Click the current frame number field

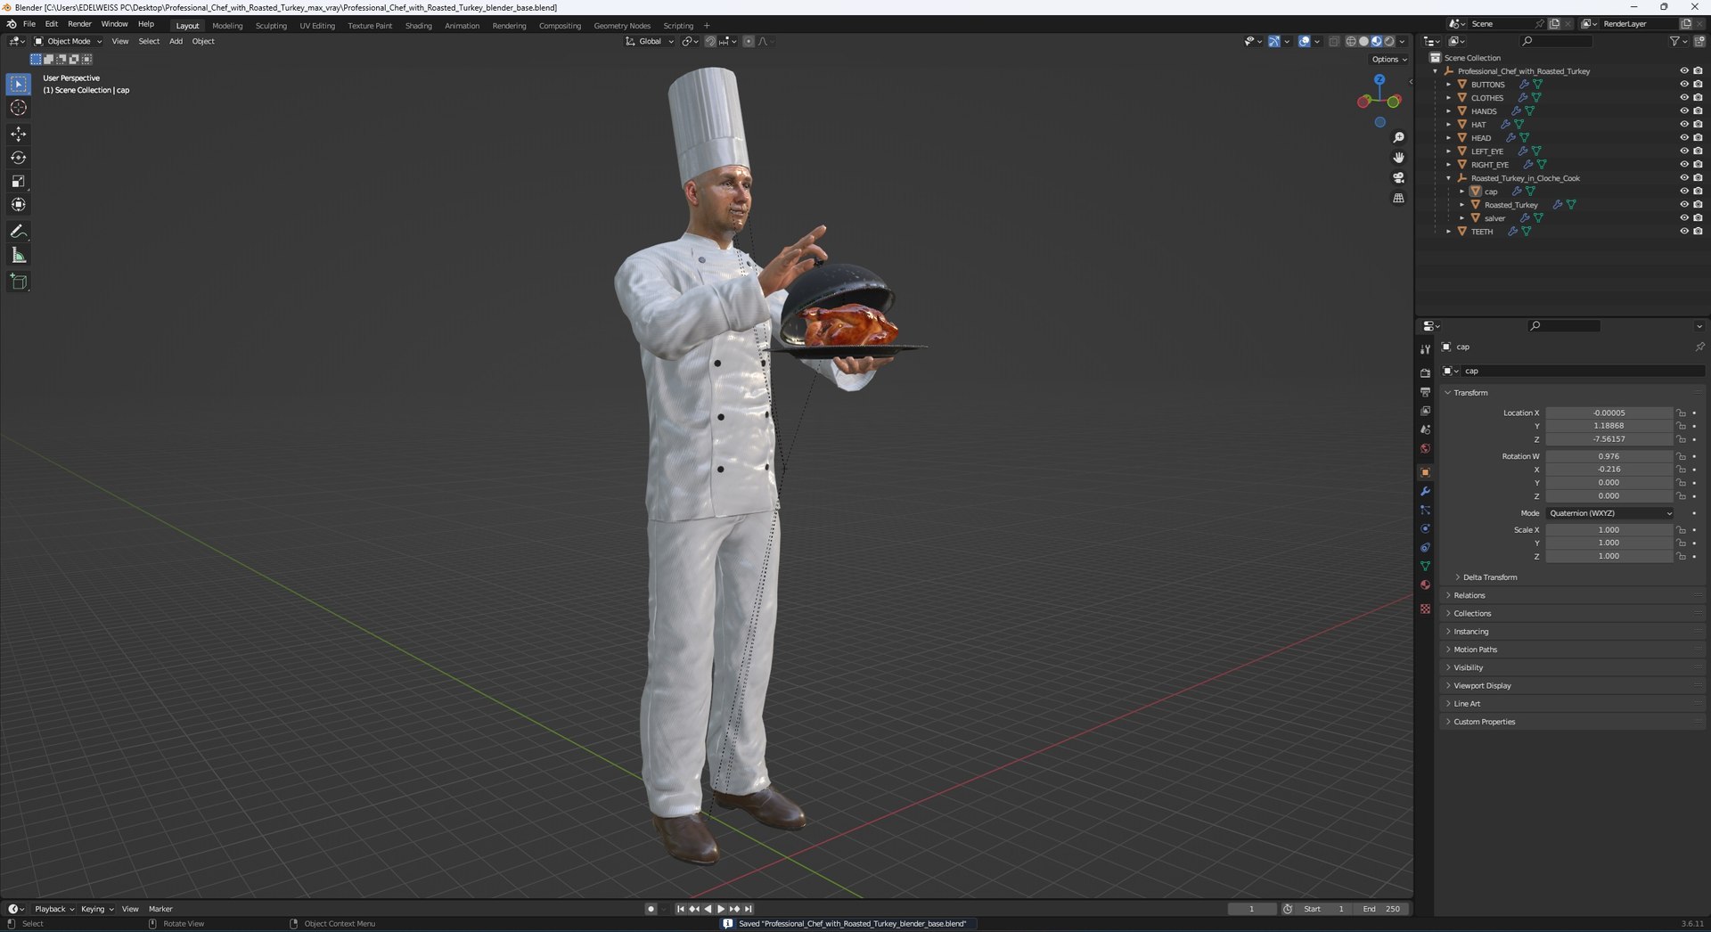point(1251,909)
